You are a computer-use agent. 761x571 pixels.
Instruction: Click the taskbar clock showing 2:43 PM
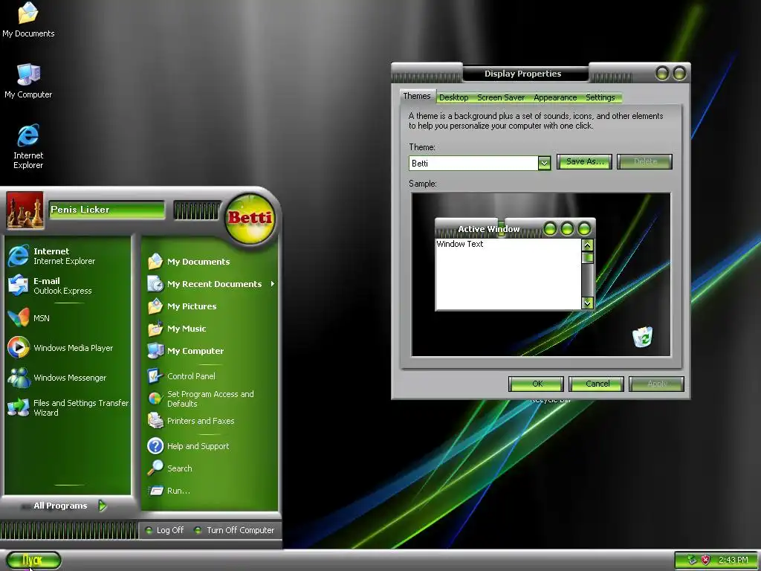733,560
